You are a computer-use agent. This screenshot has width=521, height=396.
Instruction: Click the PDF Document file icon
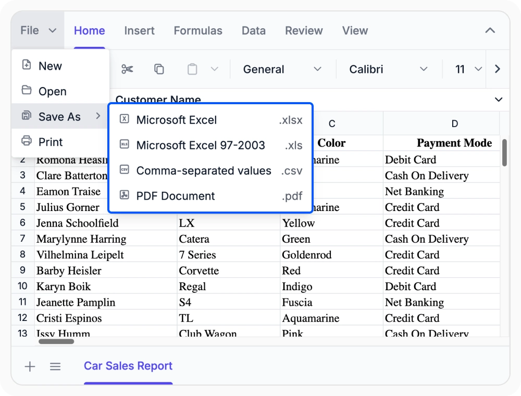point(125,195)
